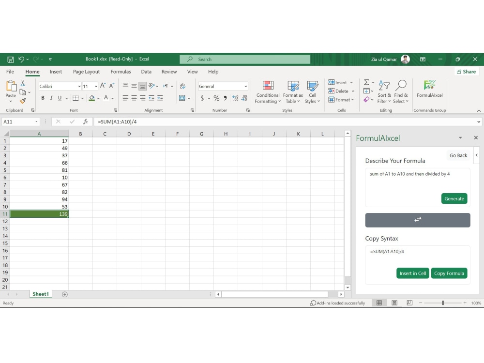Open Cell Styles gallery
484x363 pixels.
[312, 92]
